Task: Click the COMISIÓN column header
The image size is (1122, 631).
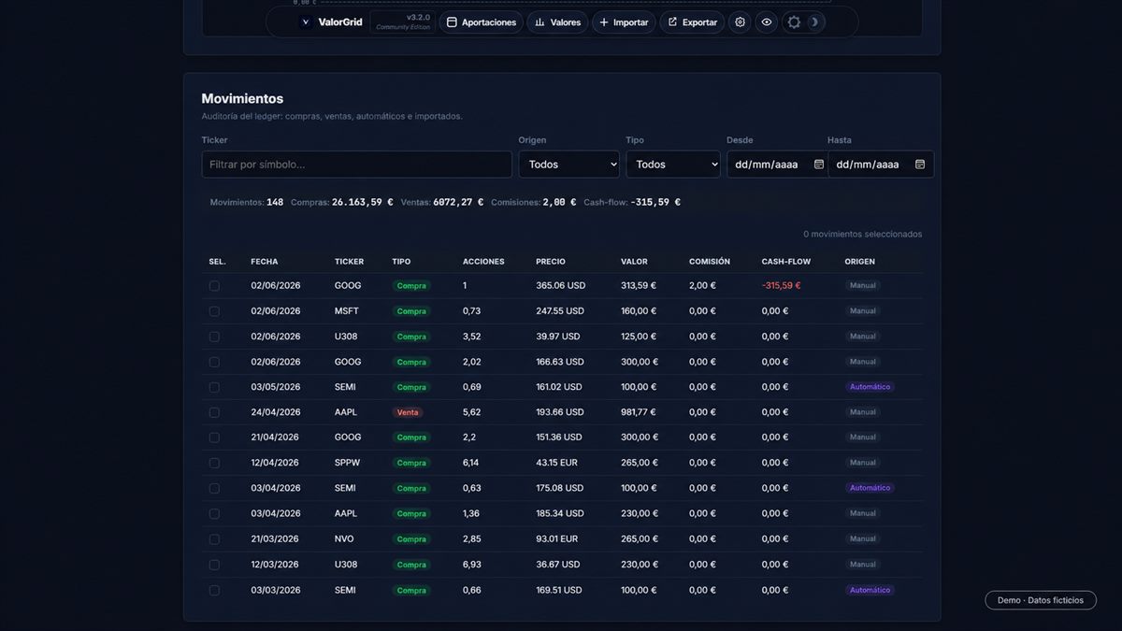Action: pos(710,262)
